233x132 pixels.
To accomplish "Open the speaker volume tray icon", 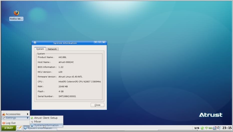I will [x=218, y=128].
